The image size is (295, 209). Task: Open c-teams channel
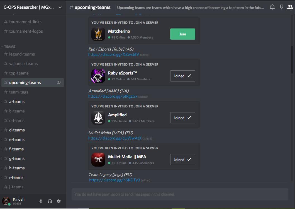(x=33, y=121)
